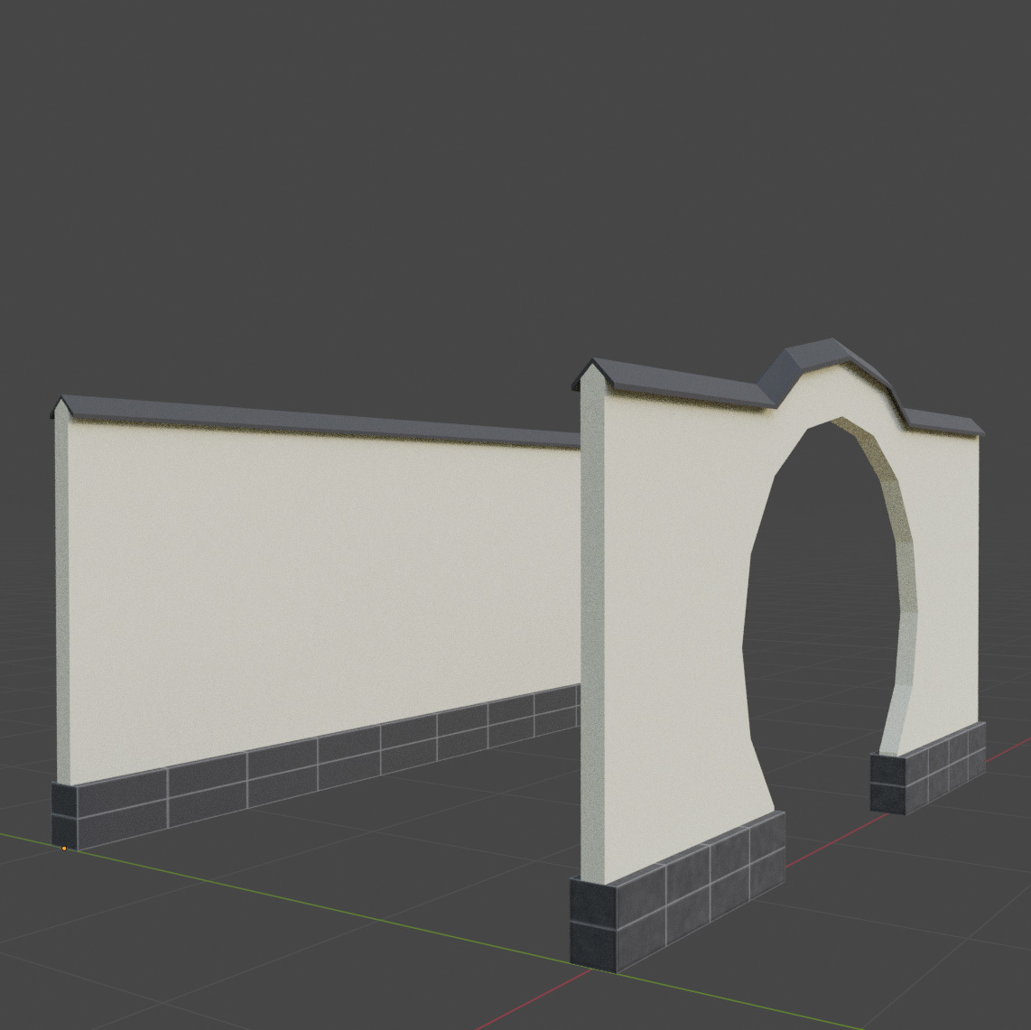Select roof cap at right end of gate wall

click(945, 422)
